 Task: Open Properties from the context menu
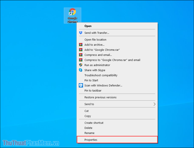(x=117, y=140)
